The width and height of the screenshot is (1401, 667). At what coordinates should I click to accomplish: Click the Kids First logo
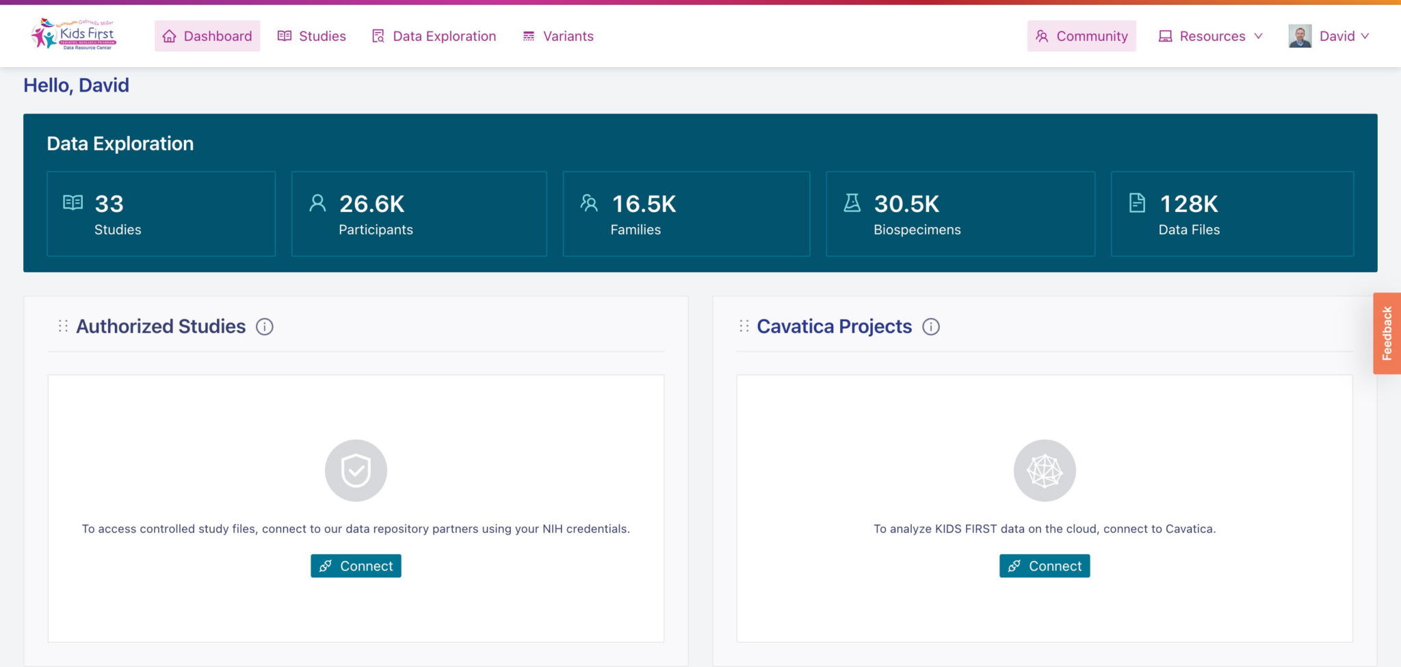click(x=74, y=35)
